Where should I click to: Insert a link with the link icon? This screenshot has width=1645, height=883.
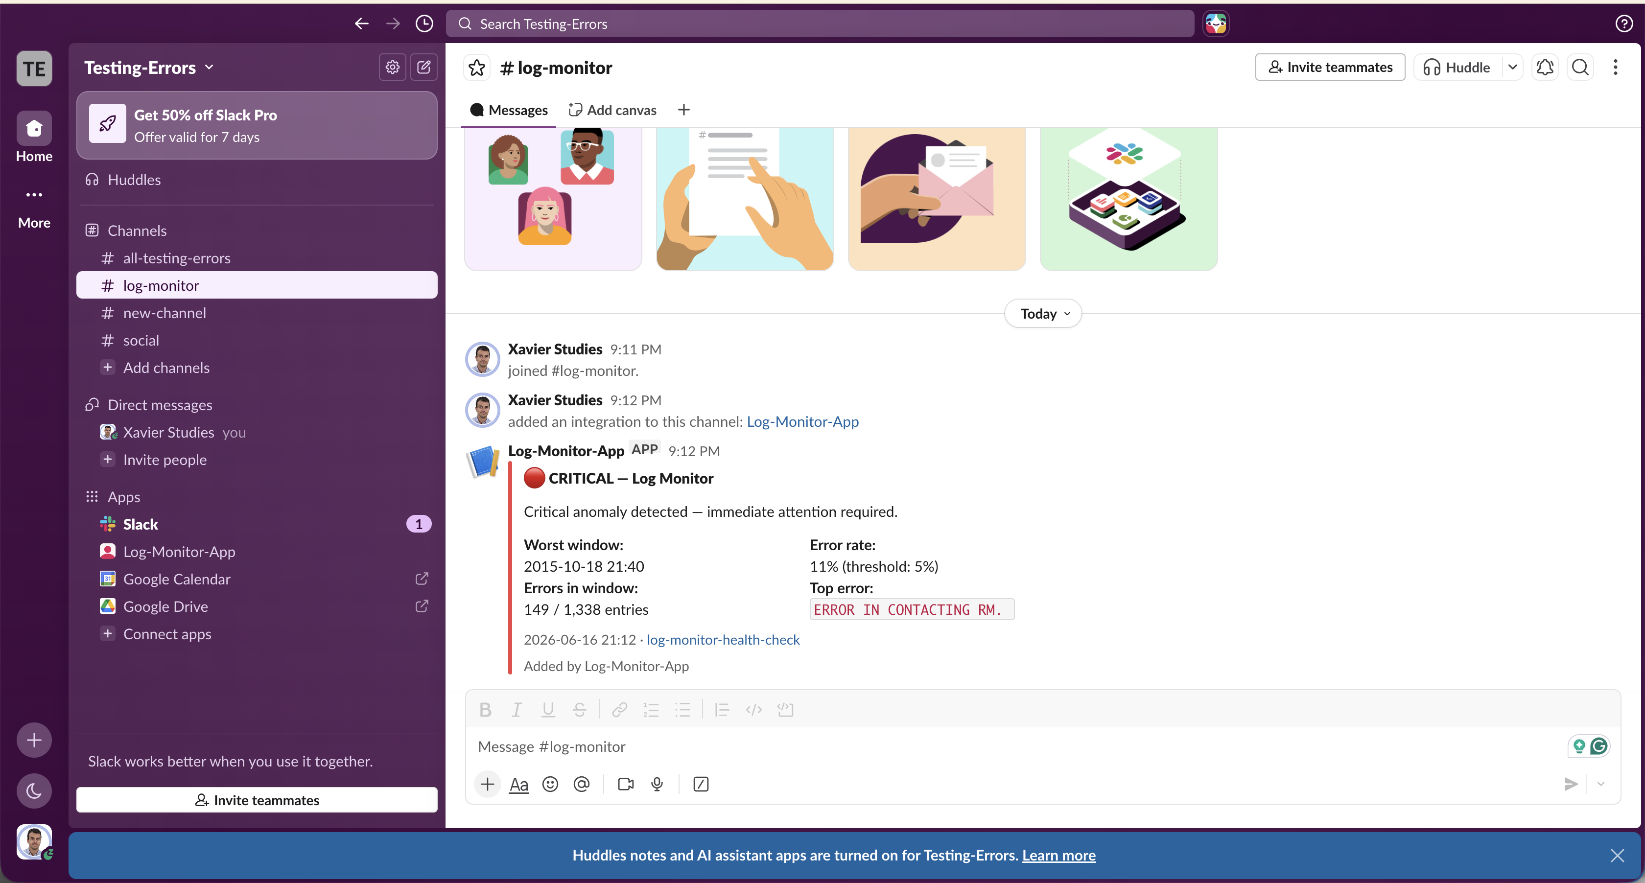pyautogui.click(x=619, y=709)
